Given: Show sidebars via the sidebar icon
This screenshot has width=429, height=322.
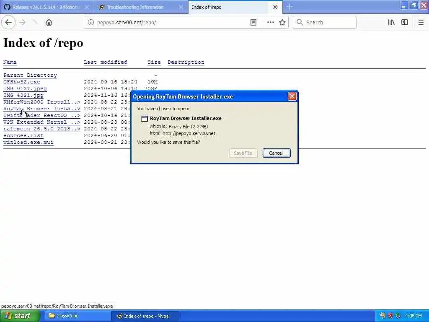Looking at the screenshot, I should click(405, 23).
